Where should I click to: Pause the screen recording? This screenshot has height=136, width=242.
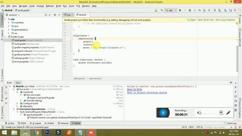pos(163,113)
